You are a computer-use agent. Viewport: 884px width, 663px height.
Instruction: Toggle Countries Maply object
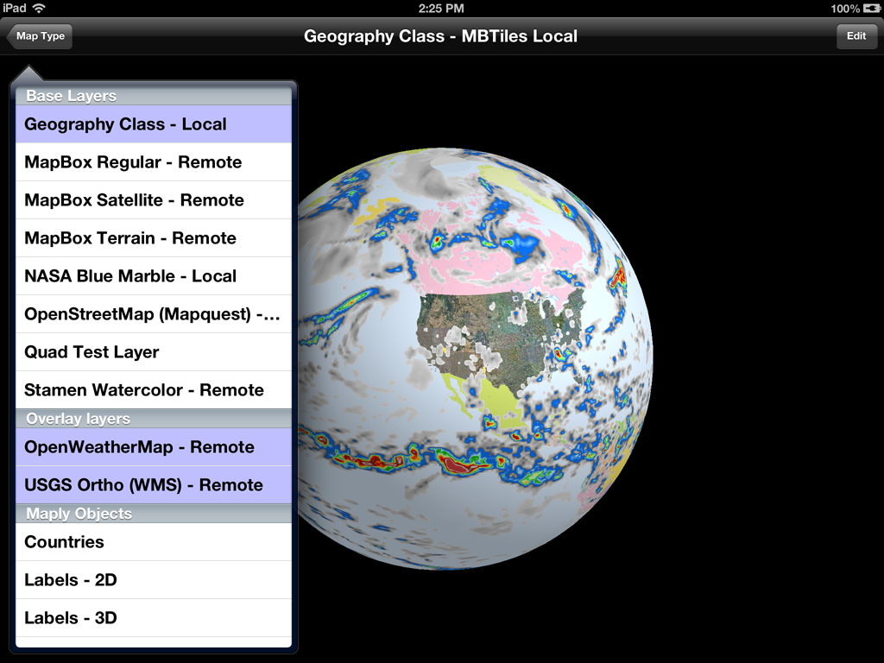coord(154,542)
